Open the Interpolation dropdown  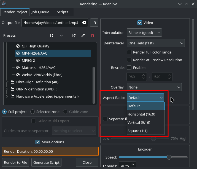tap(144, 33)
